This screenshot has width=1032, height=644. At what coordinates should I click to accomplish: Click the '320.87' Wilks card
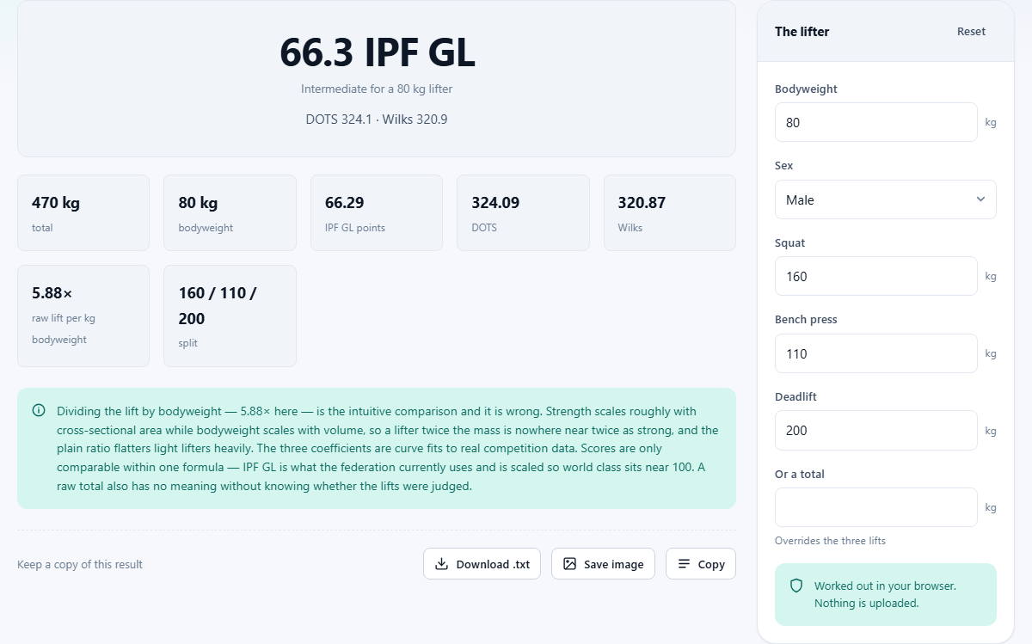point(670,213)
